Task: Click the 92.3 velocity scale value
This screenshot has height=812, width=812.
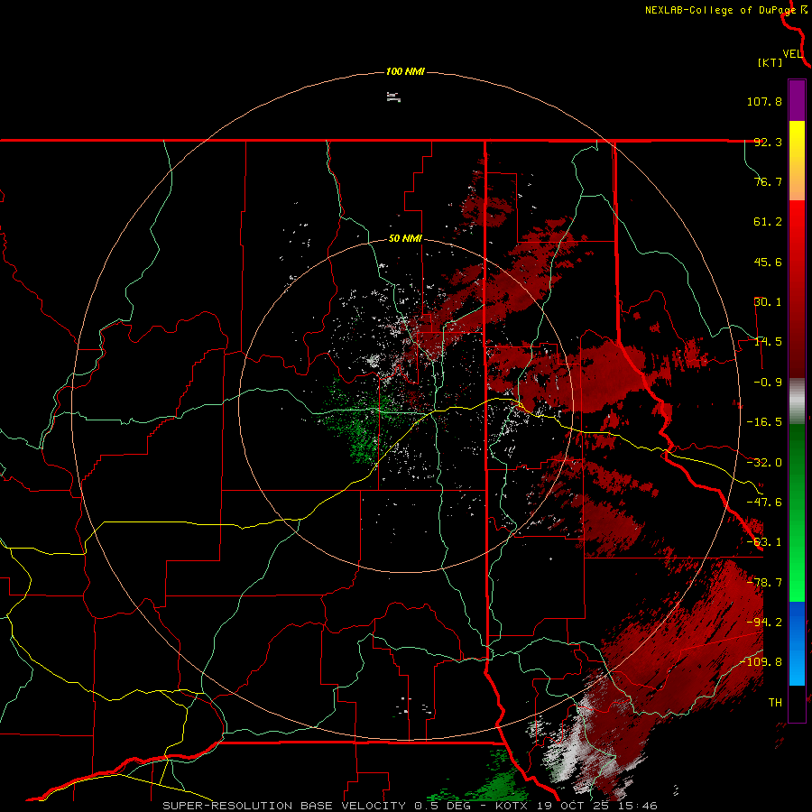Action: (x=768, y=142)
